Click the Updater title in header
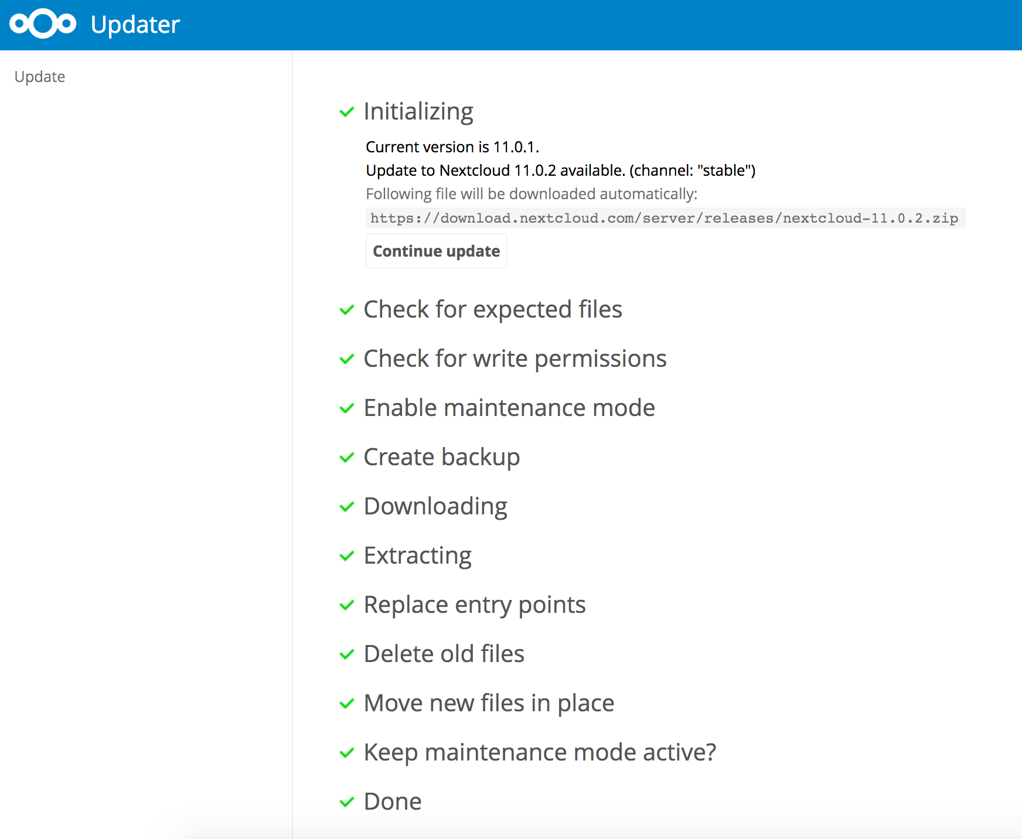This screenshot has height=839, width=1022. 135,25
